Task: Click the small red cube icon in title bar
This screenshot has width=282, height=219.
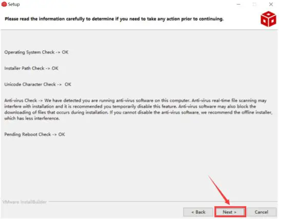Action: (4, 4)
